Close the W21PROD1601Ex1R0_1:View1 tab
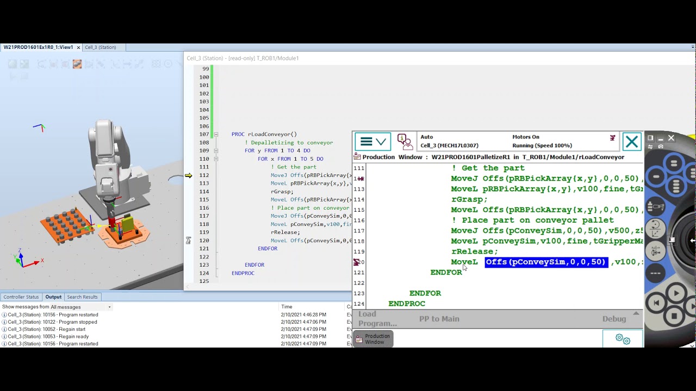The width and height of the screenshot is (696, 391). tap(78, 47)
